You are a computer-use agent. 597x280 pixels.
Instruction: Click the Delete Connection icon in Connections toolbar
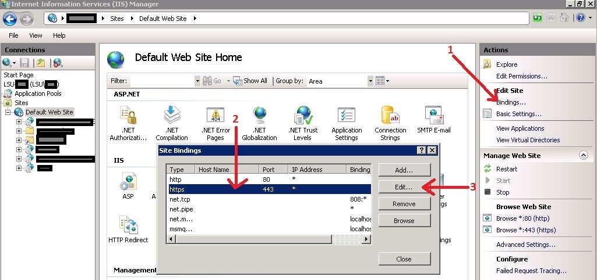58,63
